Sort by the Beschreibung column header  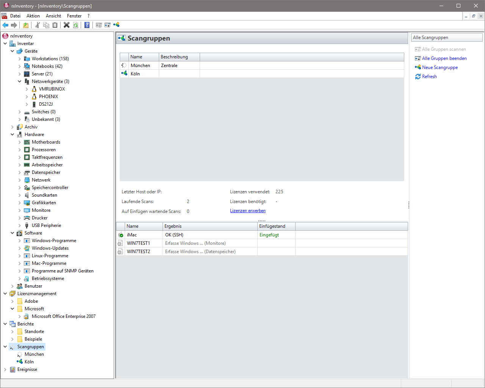pos(179,57)
